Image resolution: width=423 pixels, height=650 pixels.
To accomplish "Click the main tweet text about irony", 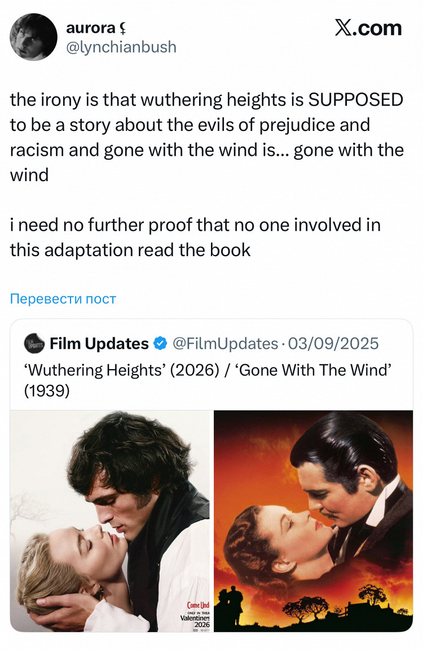I will [x=206, y=137].
